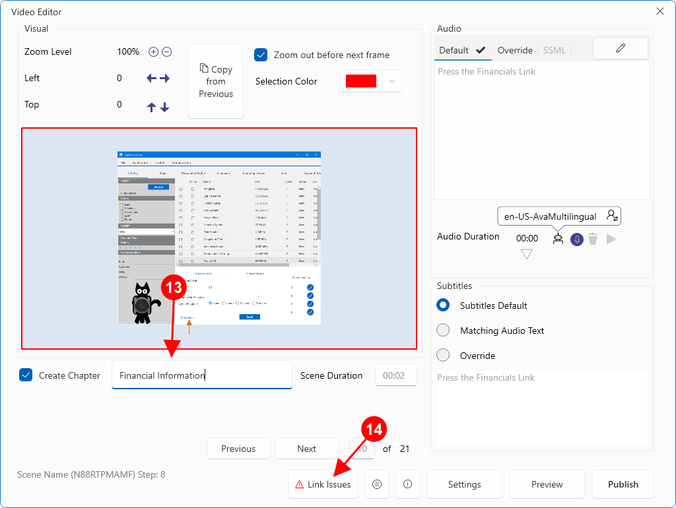Move the frame up using the up arrow
This screenshot has height=508, width=676.
point(151,107)
